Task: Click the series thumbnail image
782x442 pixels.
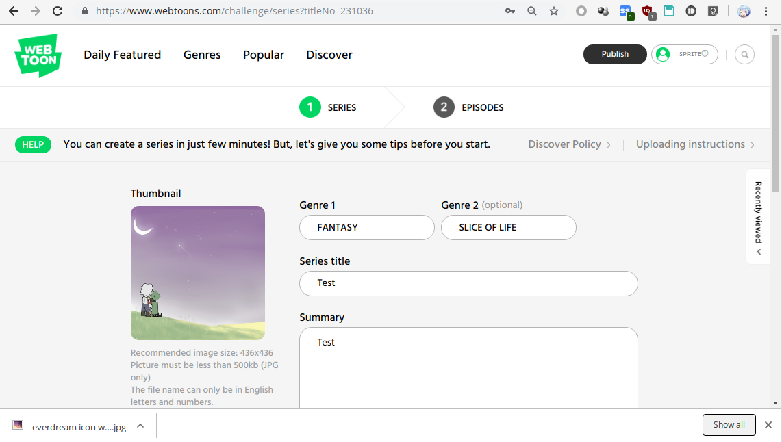Action: (x=198, y=273)
